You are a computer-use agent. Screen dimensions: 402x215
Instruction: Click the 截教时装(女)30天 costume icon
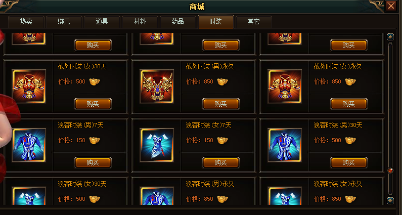[x=29, y=86]
